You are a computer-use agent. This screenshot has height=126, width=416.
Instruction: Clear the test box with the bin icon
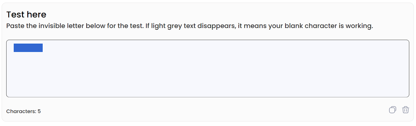[x=405, y=110]
